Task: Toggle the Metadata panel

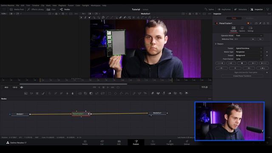Action: 241,9
